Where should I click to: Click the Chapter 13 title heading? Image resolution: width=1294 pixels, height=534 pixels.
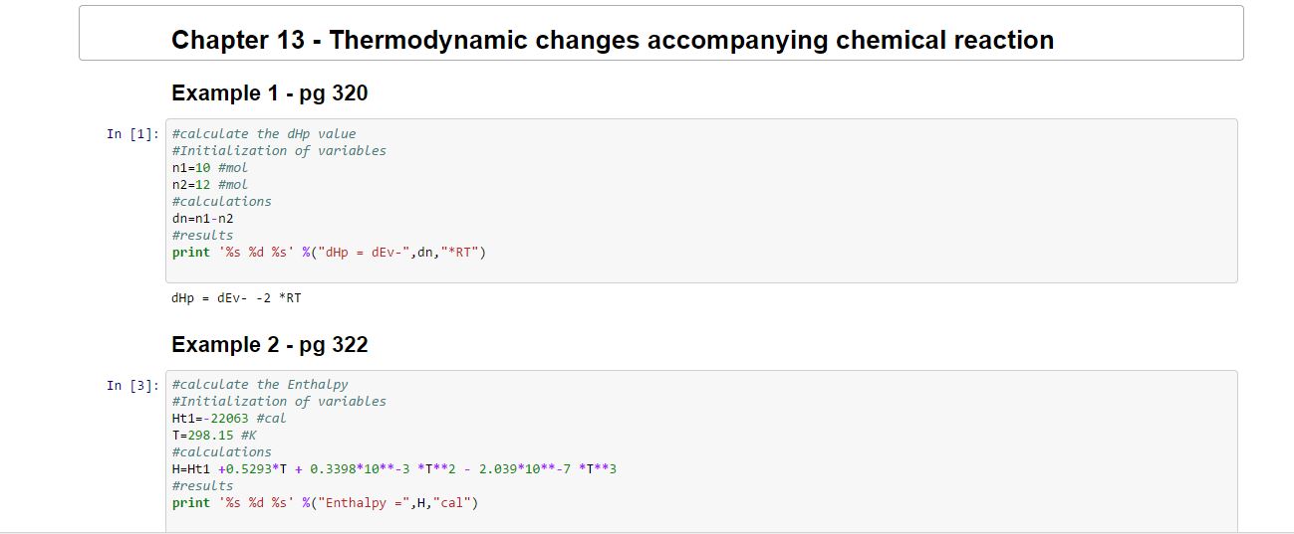point(612,40)
